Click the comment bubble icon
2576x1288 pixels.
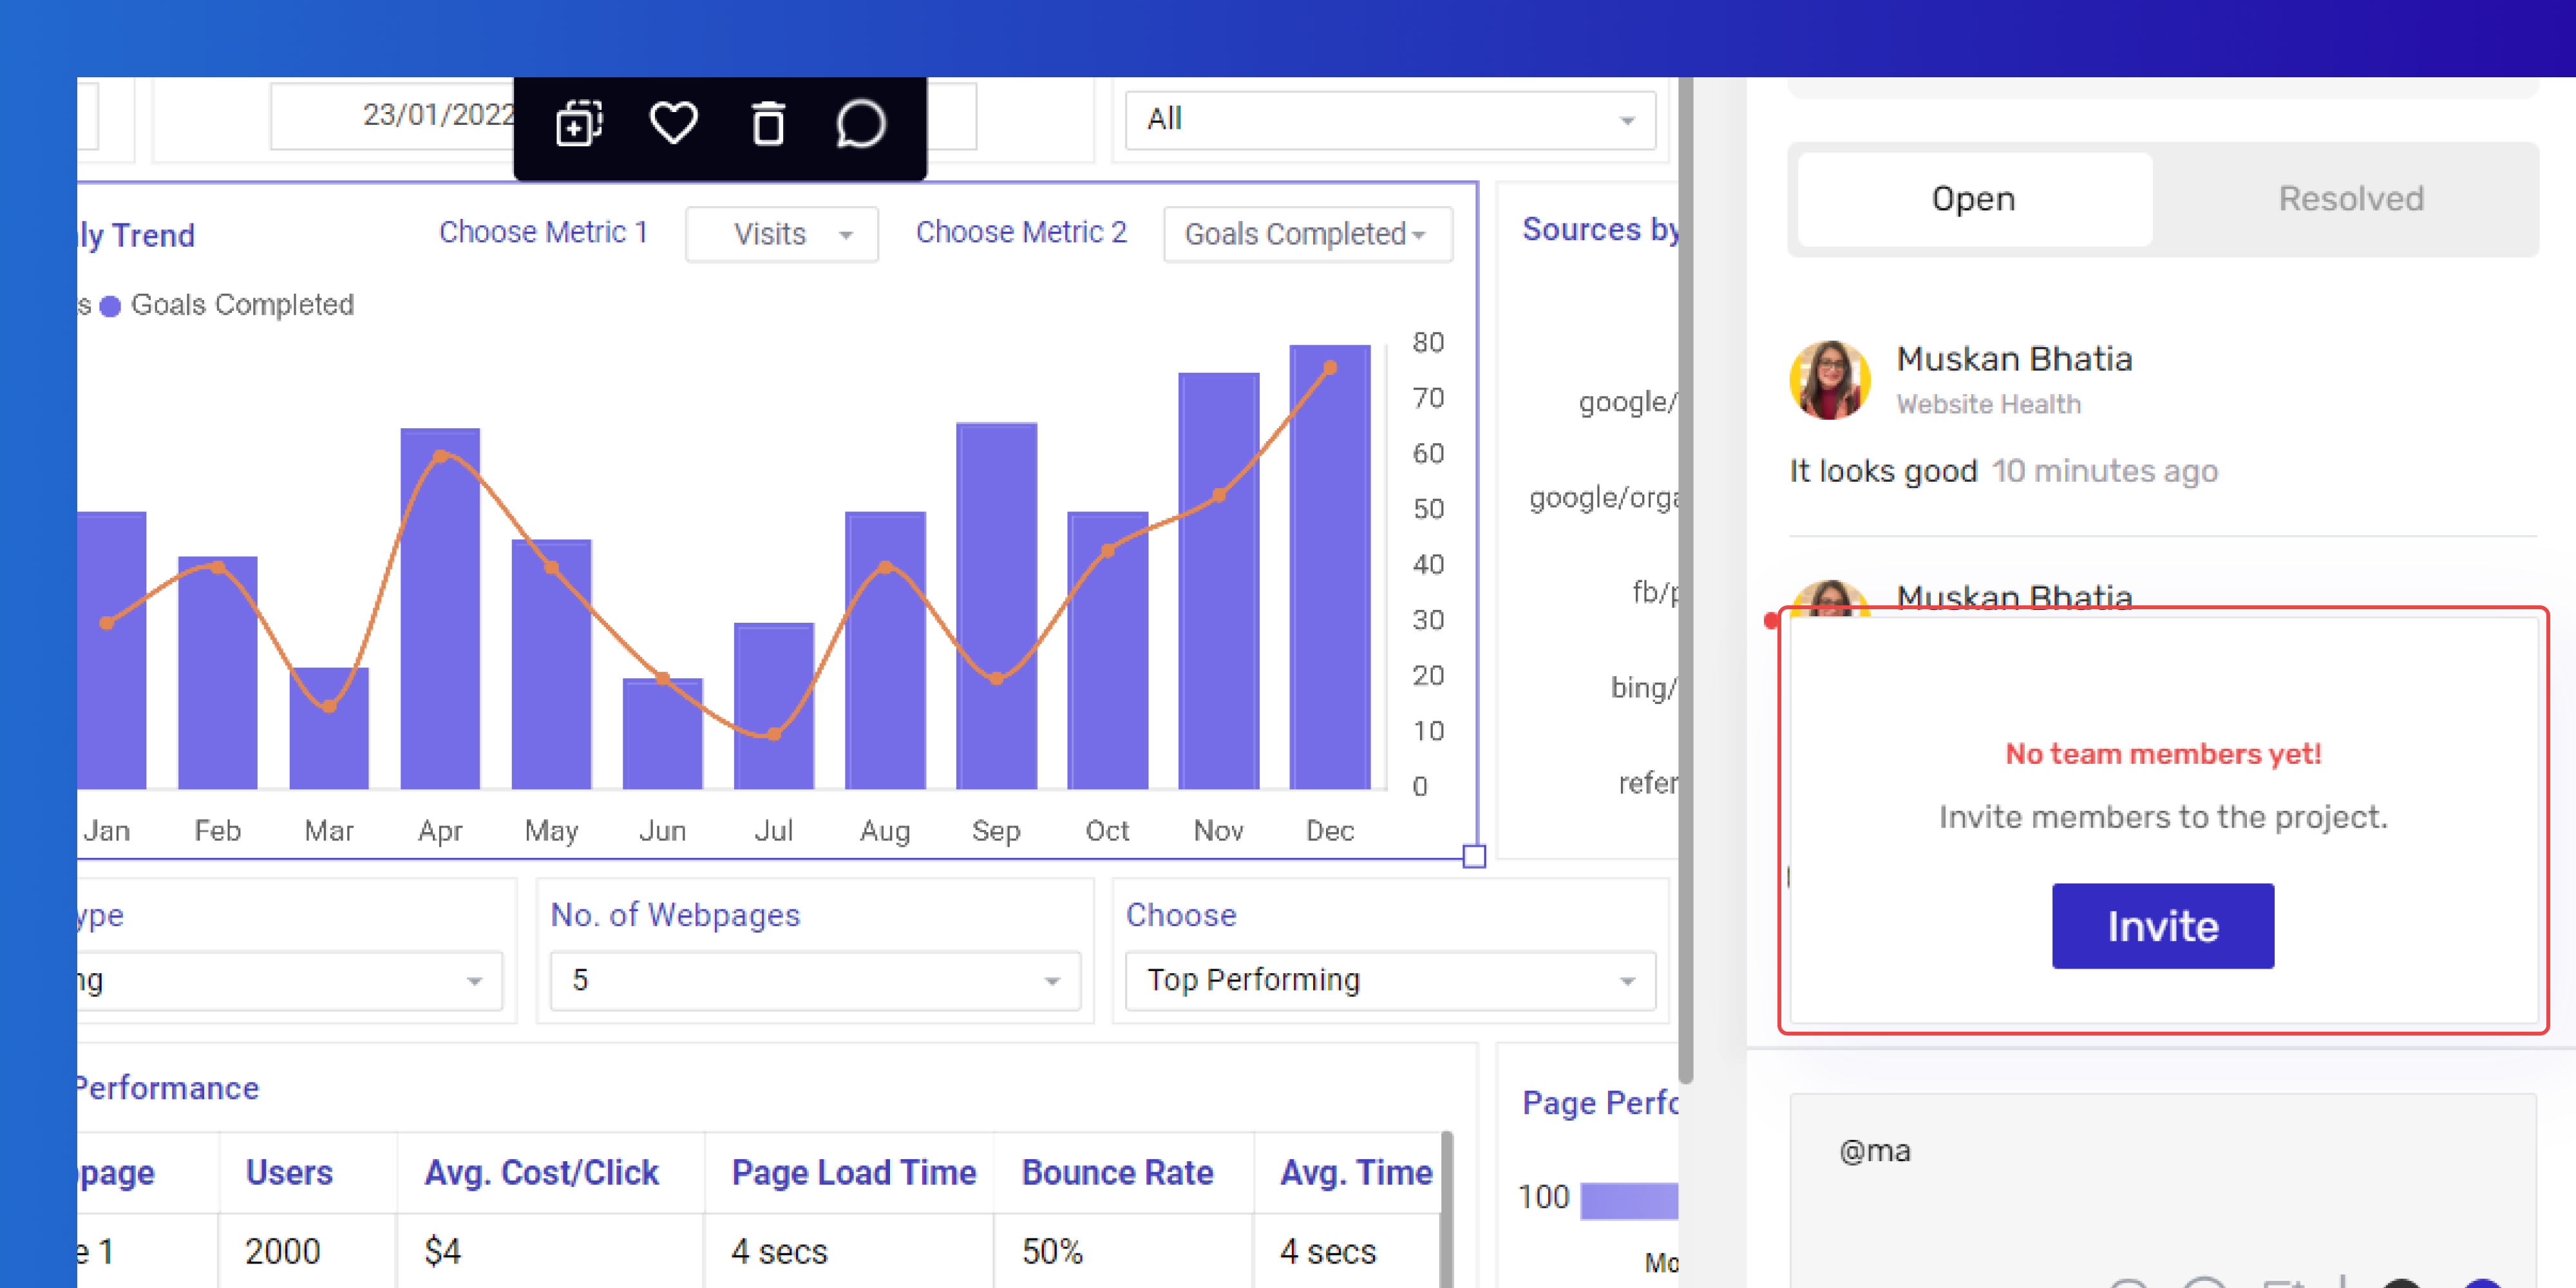(x=860, y=124)
